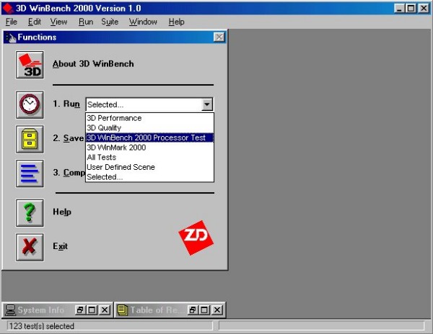Click the 2. Save label
This screenshot has width=433, height=334.
pyautogui.click(x=69, y=138)
